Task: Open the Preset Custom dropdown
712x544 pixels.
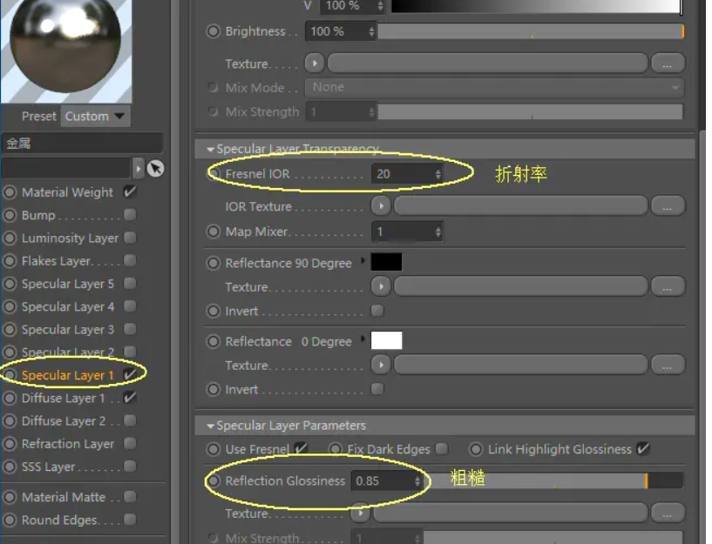Action: 95,116
